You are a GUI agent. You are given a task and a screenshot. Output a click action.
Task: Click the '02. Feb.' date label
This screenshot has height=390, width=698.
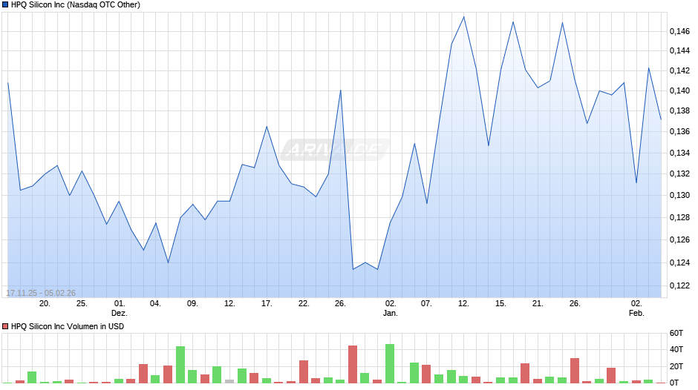(x=636, y=308)
